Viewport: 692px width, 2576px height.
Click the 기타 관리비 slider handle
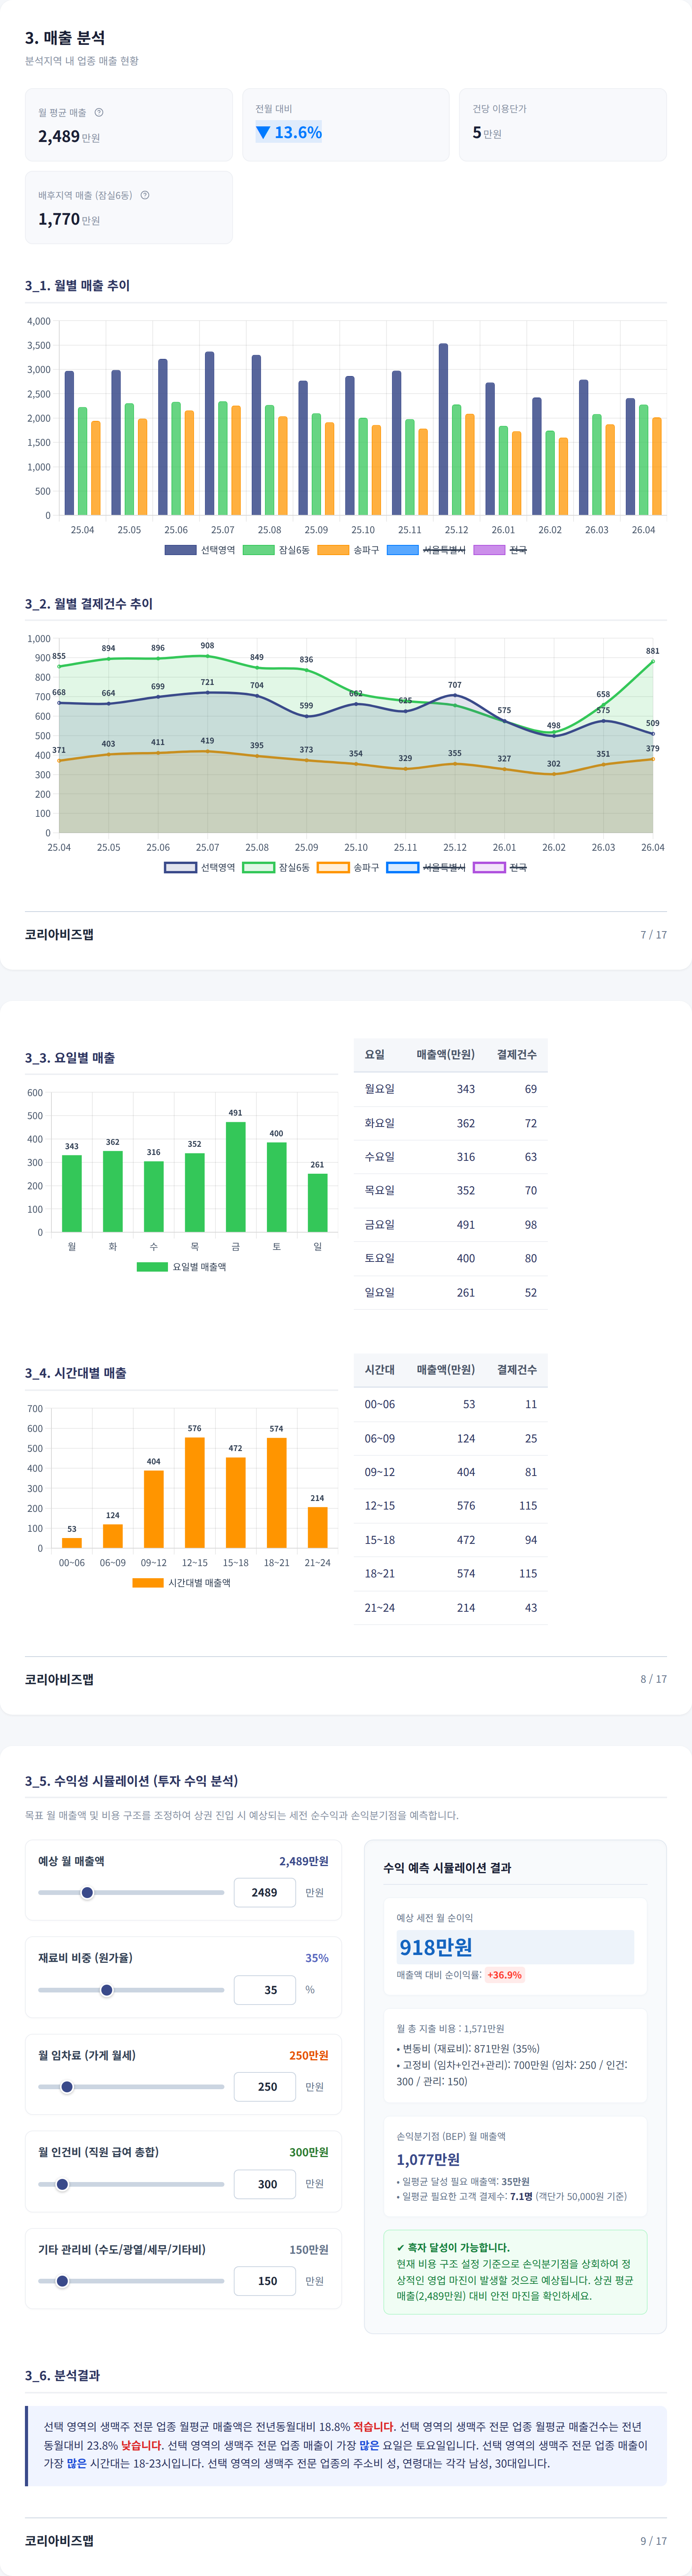click(x=62, y=2281)
